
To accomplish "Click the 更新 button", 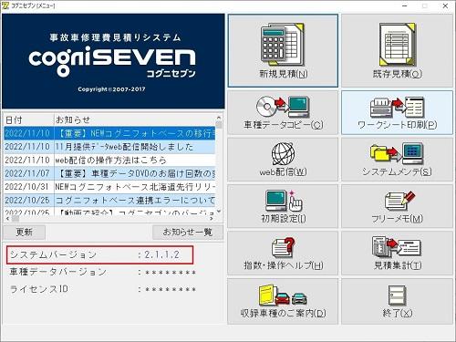I will [25, 233].
